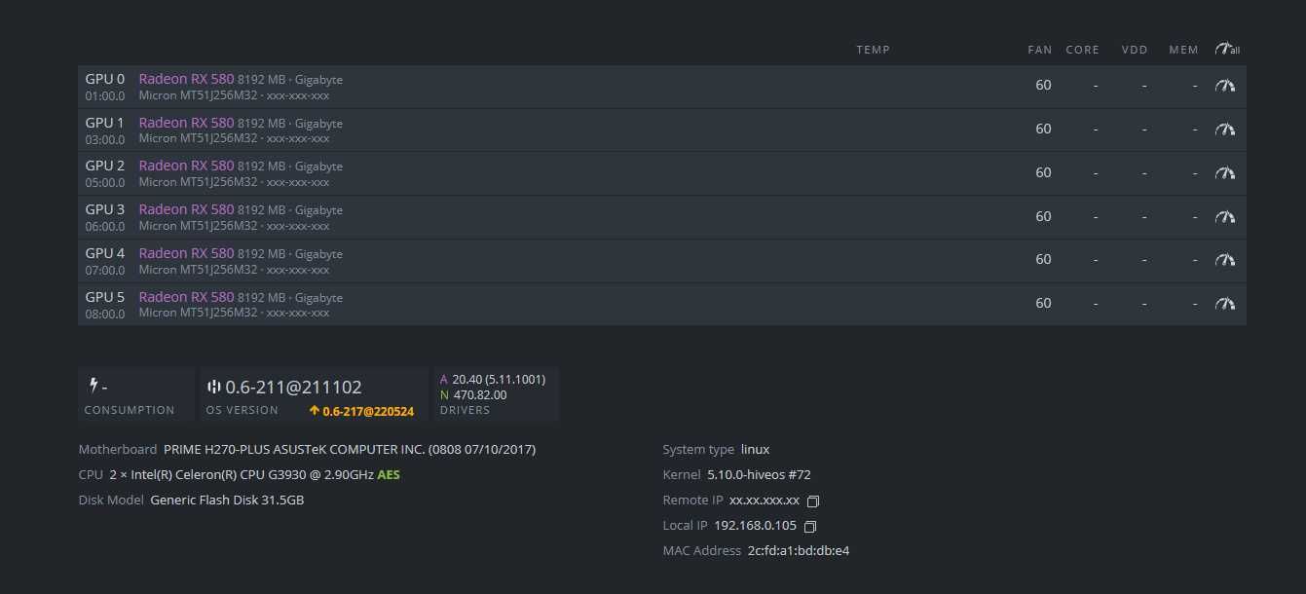The height and width of the screenshot is (594, 1306).
Task: Click the CORE column header
Action: pyautogui.click(x=1082, y=50)
